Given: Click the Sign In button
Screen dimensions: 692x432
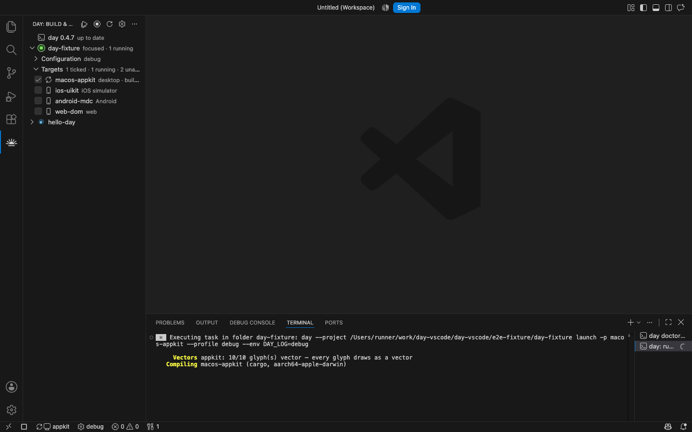Looking at the screenshot, I should click(x=407, y=8).
